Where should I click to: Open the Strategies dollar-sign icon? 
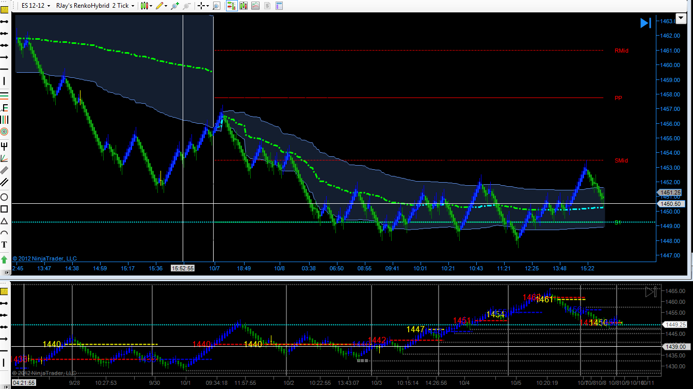tap(267, 6)
